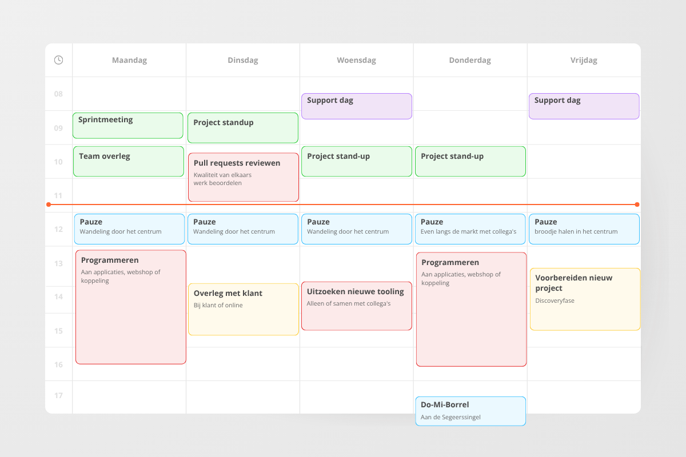This screenshot has width=686, height=457.
Task: Click the 12 hour label
Action: point(58,230)
